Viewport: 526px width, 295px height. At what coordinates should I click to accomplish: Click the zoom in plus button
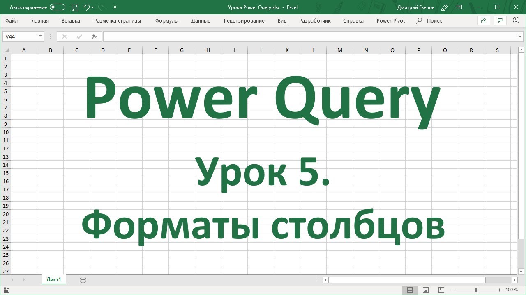click(x=499, y=290)
